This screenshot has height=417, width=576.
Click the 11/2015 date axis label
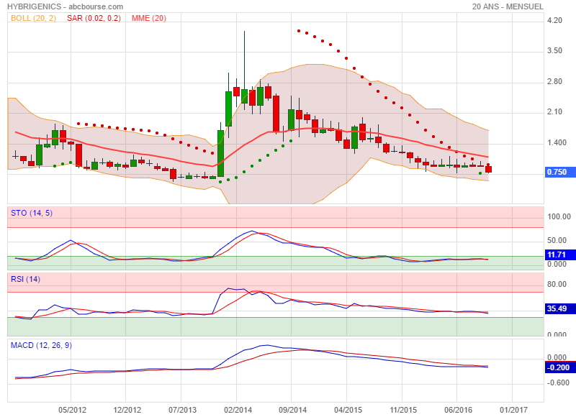pos(403,410)
